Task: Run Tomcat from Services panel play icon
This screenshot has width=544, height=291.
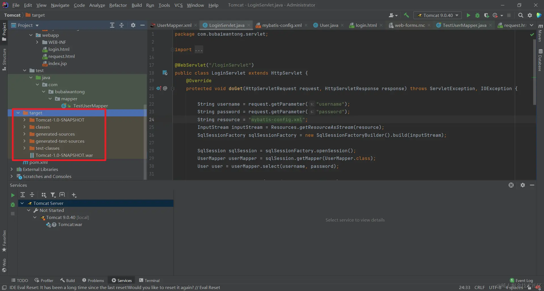Action: (x=13, y=195)
